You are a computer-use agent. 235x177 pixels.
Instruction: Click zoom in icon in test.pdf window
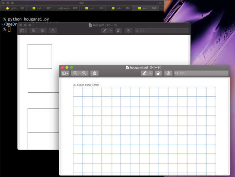coord(42,31)
